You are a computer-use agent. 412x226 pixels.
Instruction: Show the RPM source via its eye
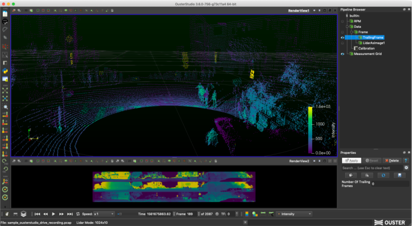point(342,21)
